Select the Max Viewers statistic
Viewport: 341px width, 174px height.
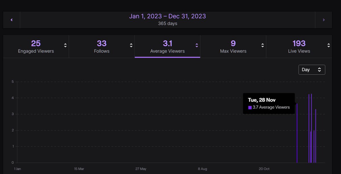click(233, 46)
